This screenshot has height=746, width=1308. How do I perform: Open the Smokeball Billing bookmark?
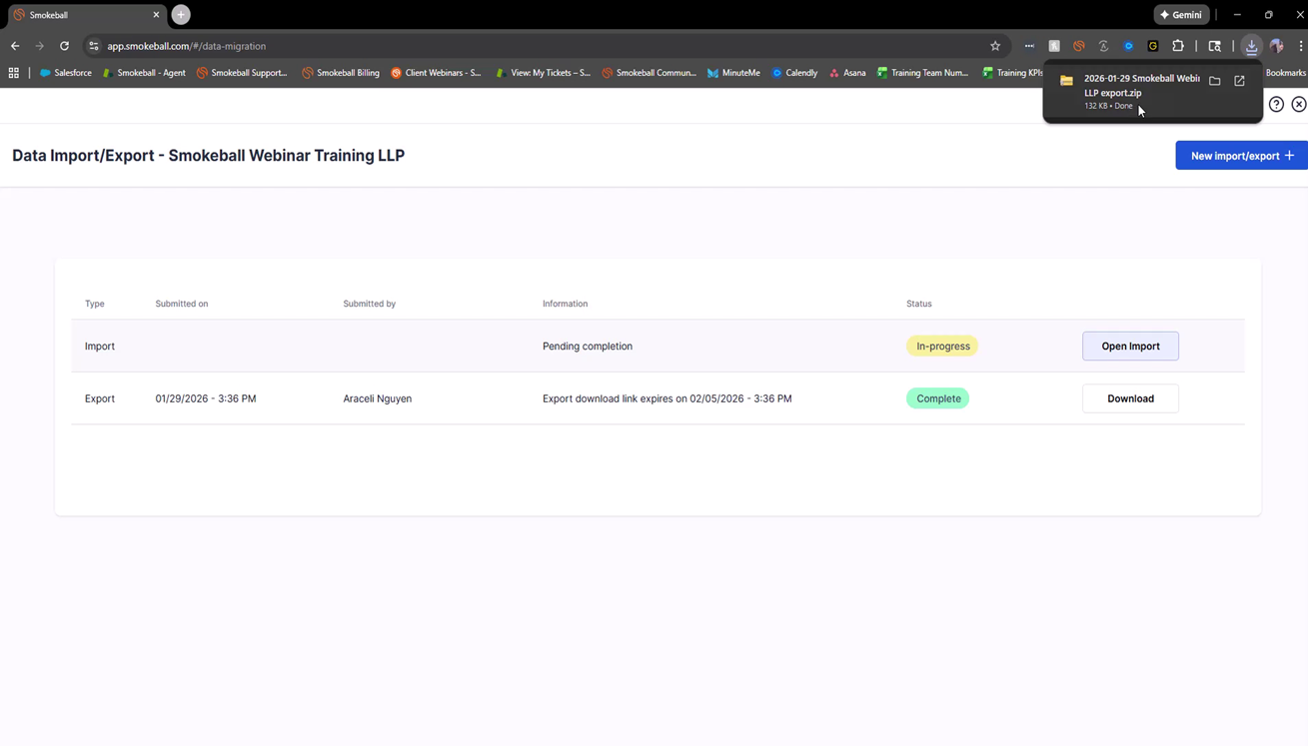(340, 73)
